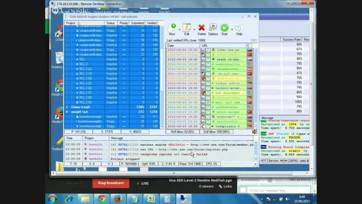This screenshot has width=362, height=204.
Task: Click the DoFollow: 938 (94%) status cell
Action: pos(216,132)
